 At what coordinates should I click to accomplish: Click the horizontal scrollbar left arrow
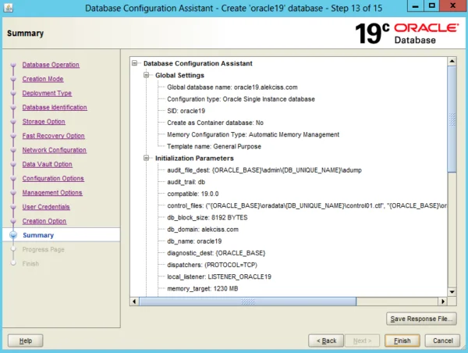(x=134, y=301)
